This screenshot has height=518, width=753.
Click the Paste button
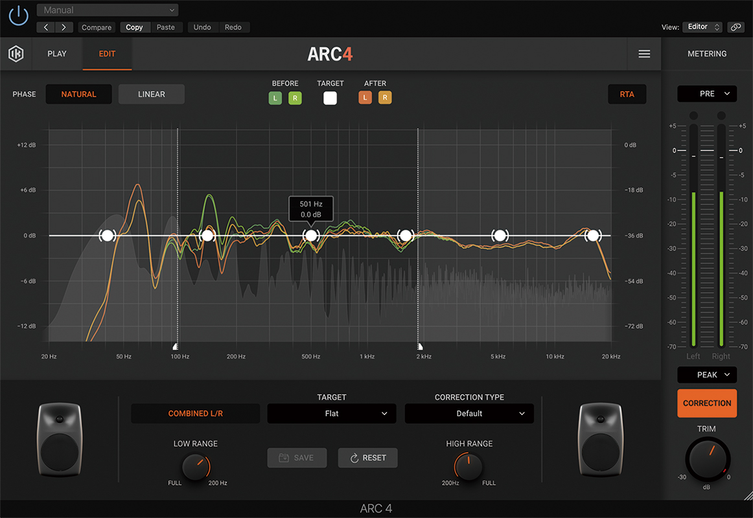click(166, 27)
